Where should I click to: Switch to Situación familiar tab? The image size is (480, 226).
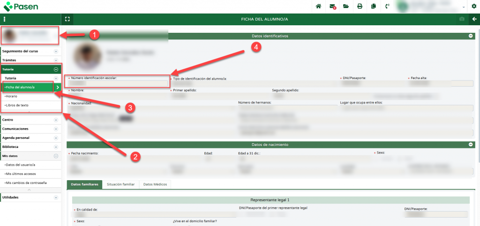tap(121, 184)
